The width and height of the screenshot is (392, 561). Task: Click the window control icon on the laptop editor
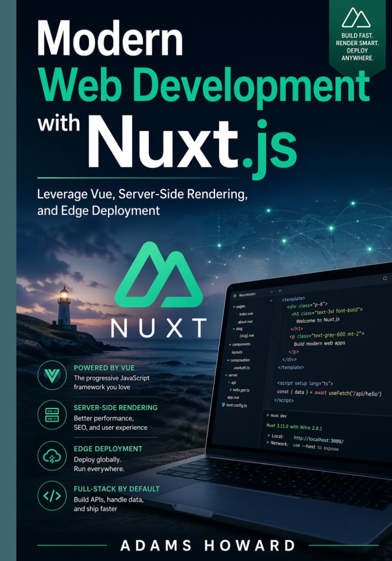385,278
